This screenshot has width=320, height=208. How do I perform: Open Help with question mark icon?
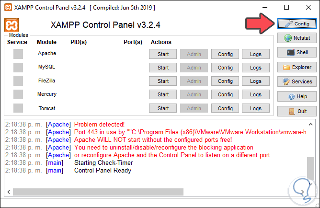coord(297,96)
